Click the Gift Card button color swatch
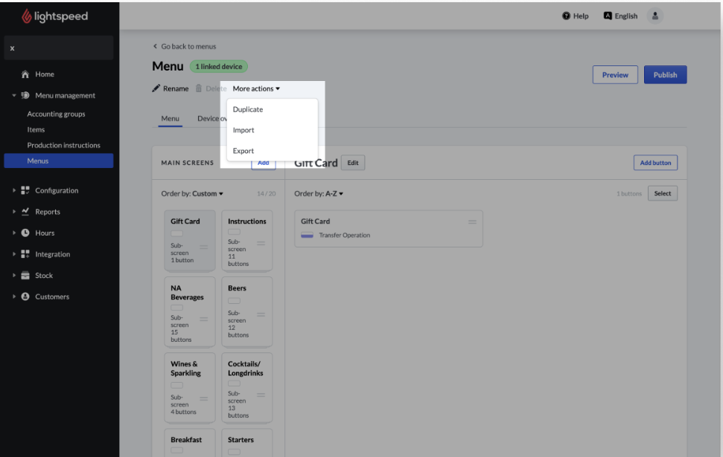Screen dimensions: 723x457 tap(307, 235)
